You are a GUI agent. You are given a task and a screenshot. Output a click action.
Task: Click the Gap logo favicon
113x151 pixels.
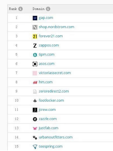point(35,18)
